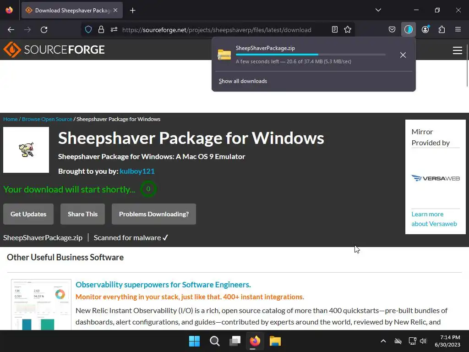Save page to Pocket icon
Viewport: 469px width, 352px height.
392,29
